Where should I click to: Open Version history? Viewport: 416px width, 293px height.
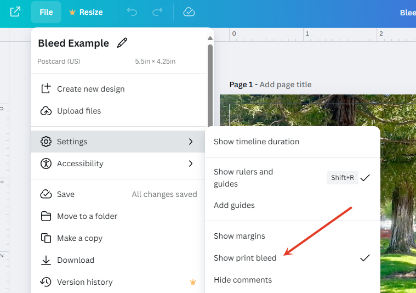click(118, 282)
